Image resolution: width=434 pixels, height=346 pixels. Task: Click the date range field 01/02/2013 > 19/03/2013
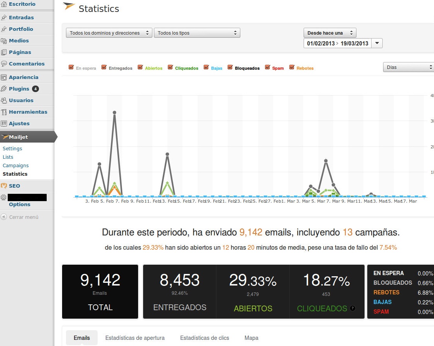338,43
